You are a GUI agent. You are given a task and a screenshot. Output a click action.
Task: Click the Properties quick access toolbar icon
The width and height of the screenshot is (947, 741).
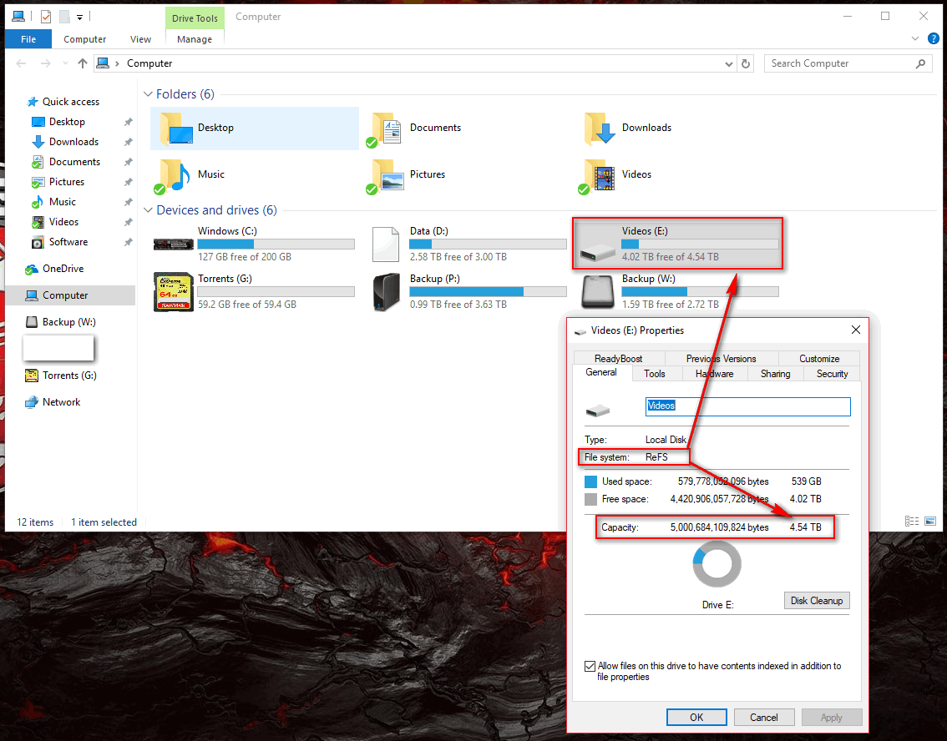46,17
